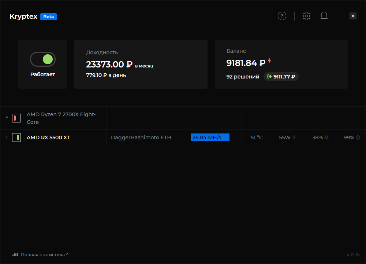Image resolution: width=366 pixels, height=264 pixels.
Task: Open settings via the gear icon
Action: tap(306, 16)
